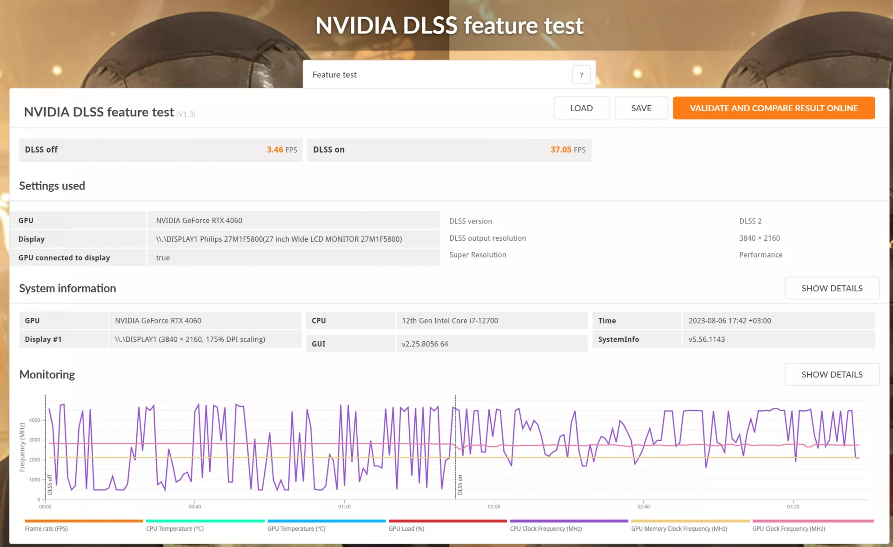Click the Time value 2023-08-06 17:42
Image resolution: width=893 pixels, height=547 pixels.
[x=730, y=320]
